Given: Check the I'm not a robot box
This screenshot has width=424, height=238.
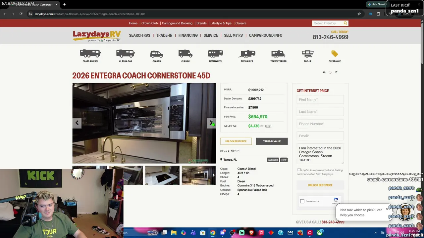Looking at the screenshot, I should 302,201.
